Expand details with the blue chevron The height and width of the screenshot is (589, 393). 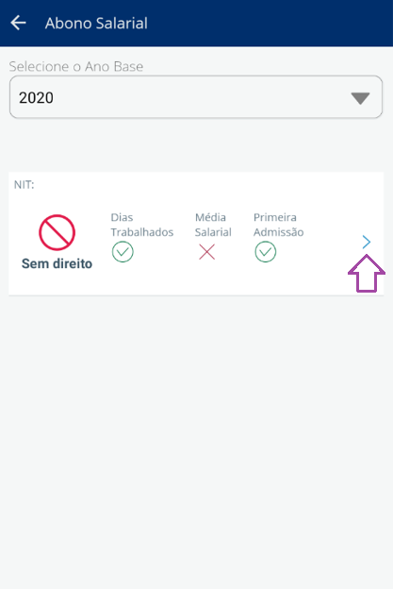367,242
